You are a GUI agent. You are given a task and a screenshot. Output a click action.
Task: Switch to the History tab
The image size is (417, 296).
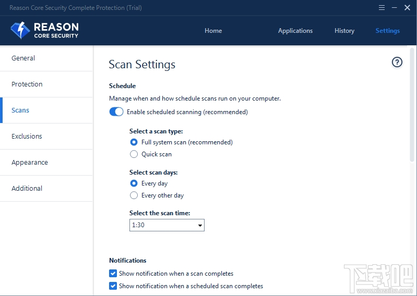pos(344,31)
